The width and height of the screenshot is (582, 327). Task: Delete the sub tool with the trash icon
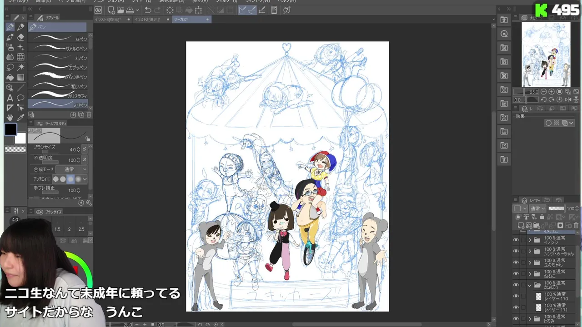(89, 115)
